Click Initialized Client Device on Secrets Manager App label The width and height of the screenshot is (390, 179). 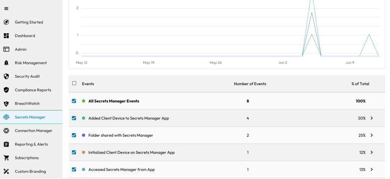click(x=131, y=152)
